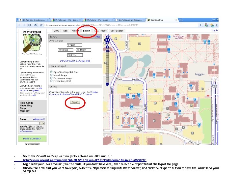Select Embeddable HTML format

pyautogui.click(x=51, y=81)
